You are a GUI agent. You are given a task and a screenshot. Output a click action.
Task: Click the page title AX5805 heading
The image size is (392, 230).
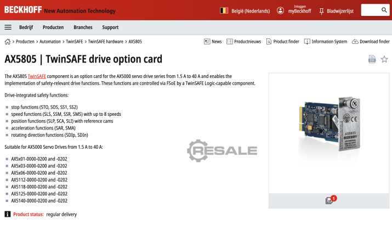click(x=83, y=59)
